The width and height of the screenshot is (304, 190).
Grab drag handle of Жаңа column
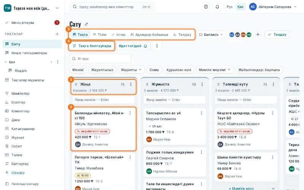tap(76, 84)
